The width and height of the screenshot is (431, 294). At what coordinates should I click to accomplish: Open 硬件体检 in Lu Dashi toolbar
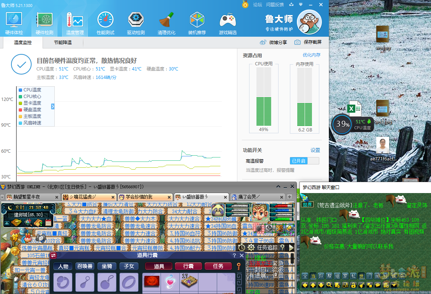tap(14, 23)
